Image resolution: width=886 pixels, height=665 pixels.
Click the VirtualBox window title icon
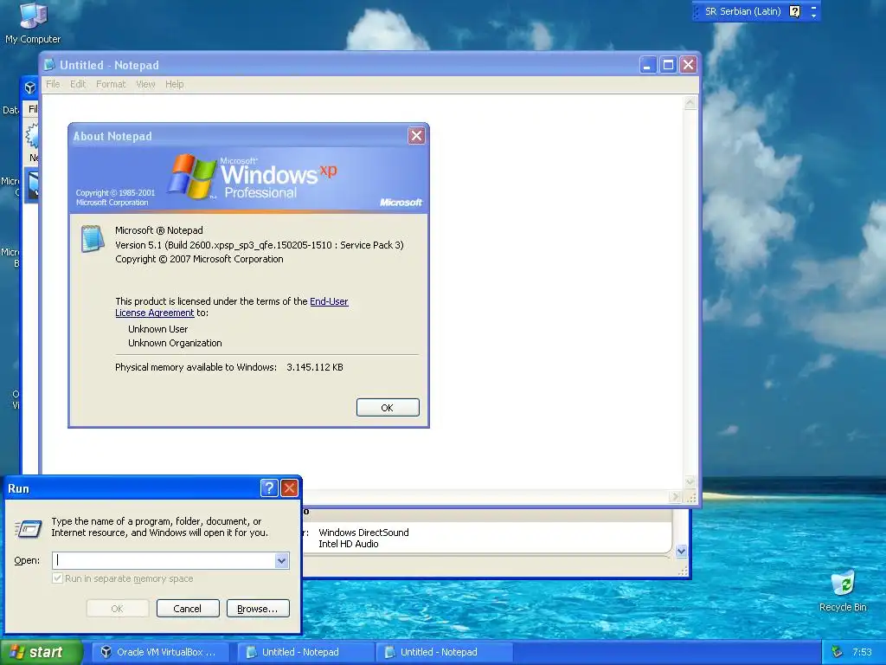click(x=30, y=87)
